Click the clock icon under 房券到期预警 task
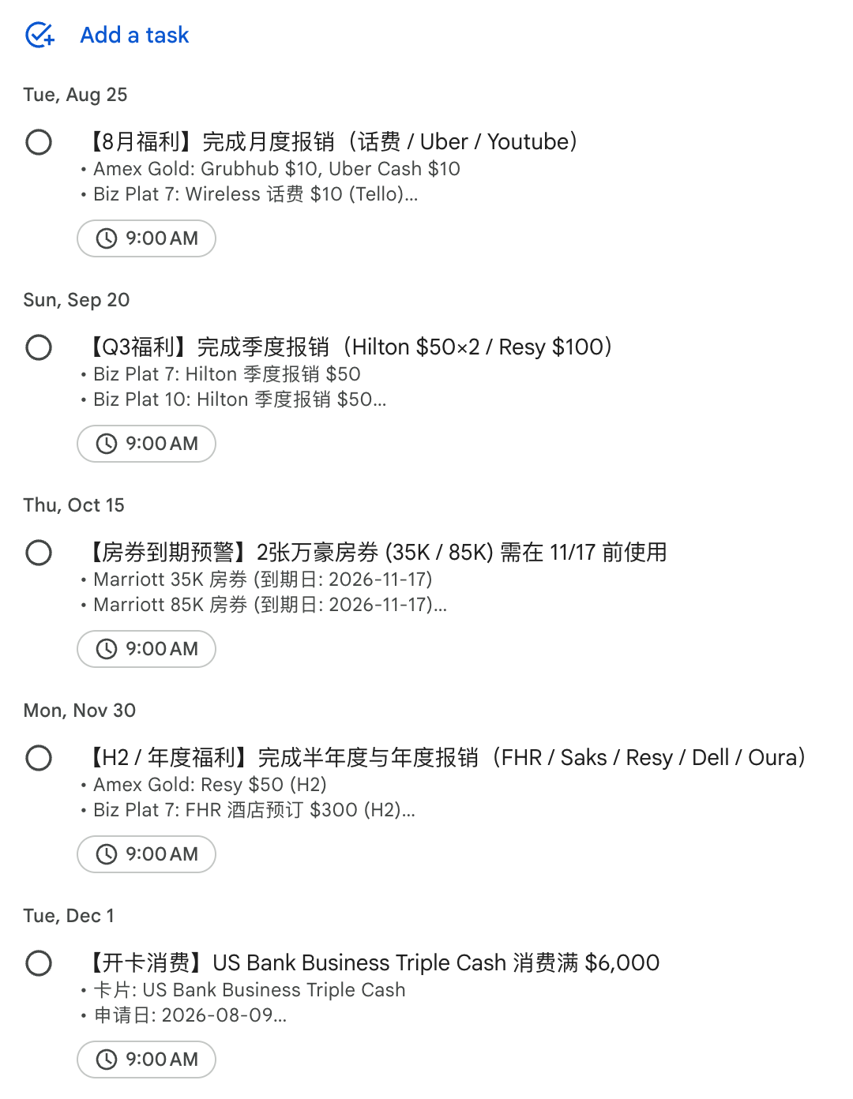853x1099 pixels. coord(107,649)
